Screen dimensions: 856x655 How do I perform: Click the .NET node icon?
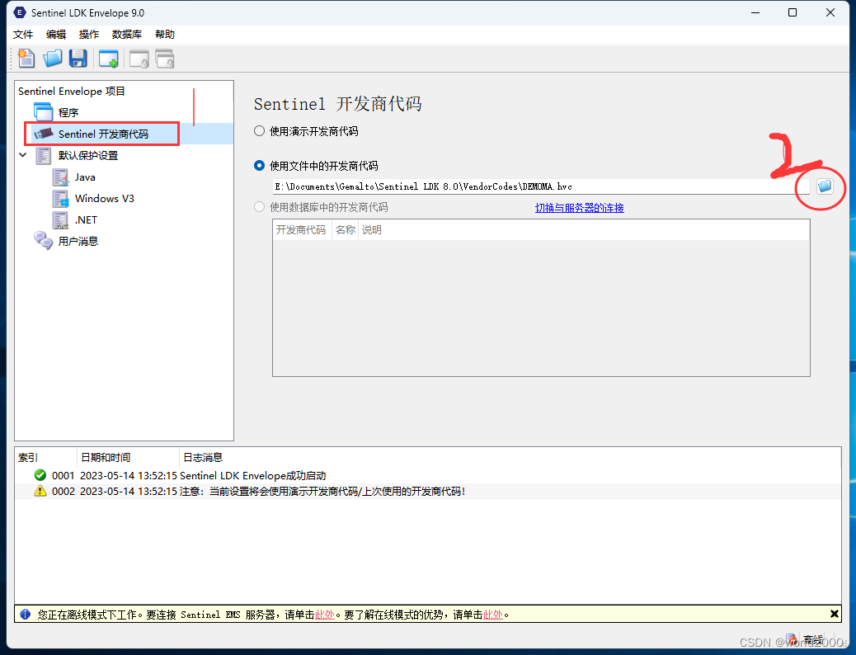click(60, 220)
